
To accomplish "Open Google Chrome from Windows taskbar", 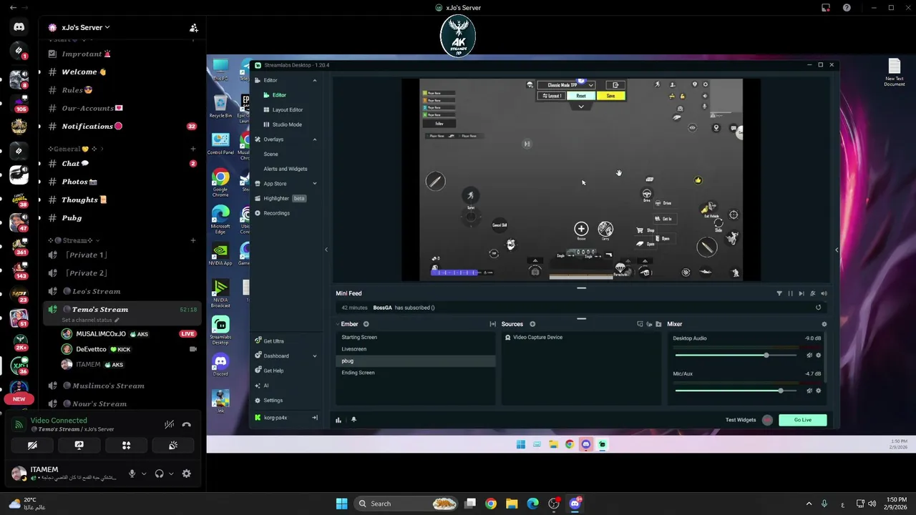I will click(x=491, y=504).
